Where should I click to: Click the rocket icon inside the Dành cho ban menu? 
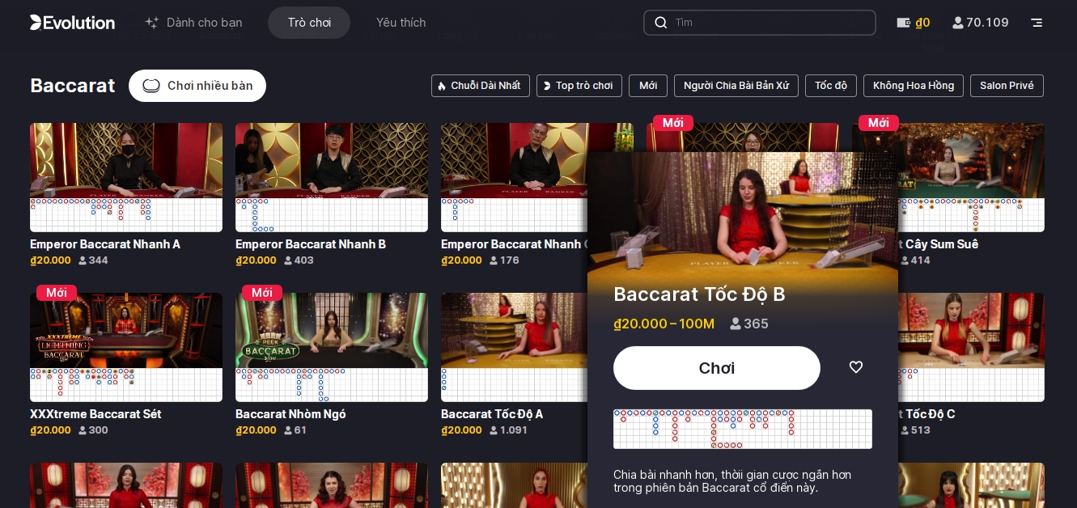pos(152,23)
